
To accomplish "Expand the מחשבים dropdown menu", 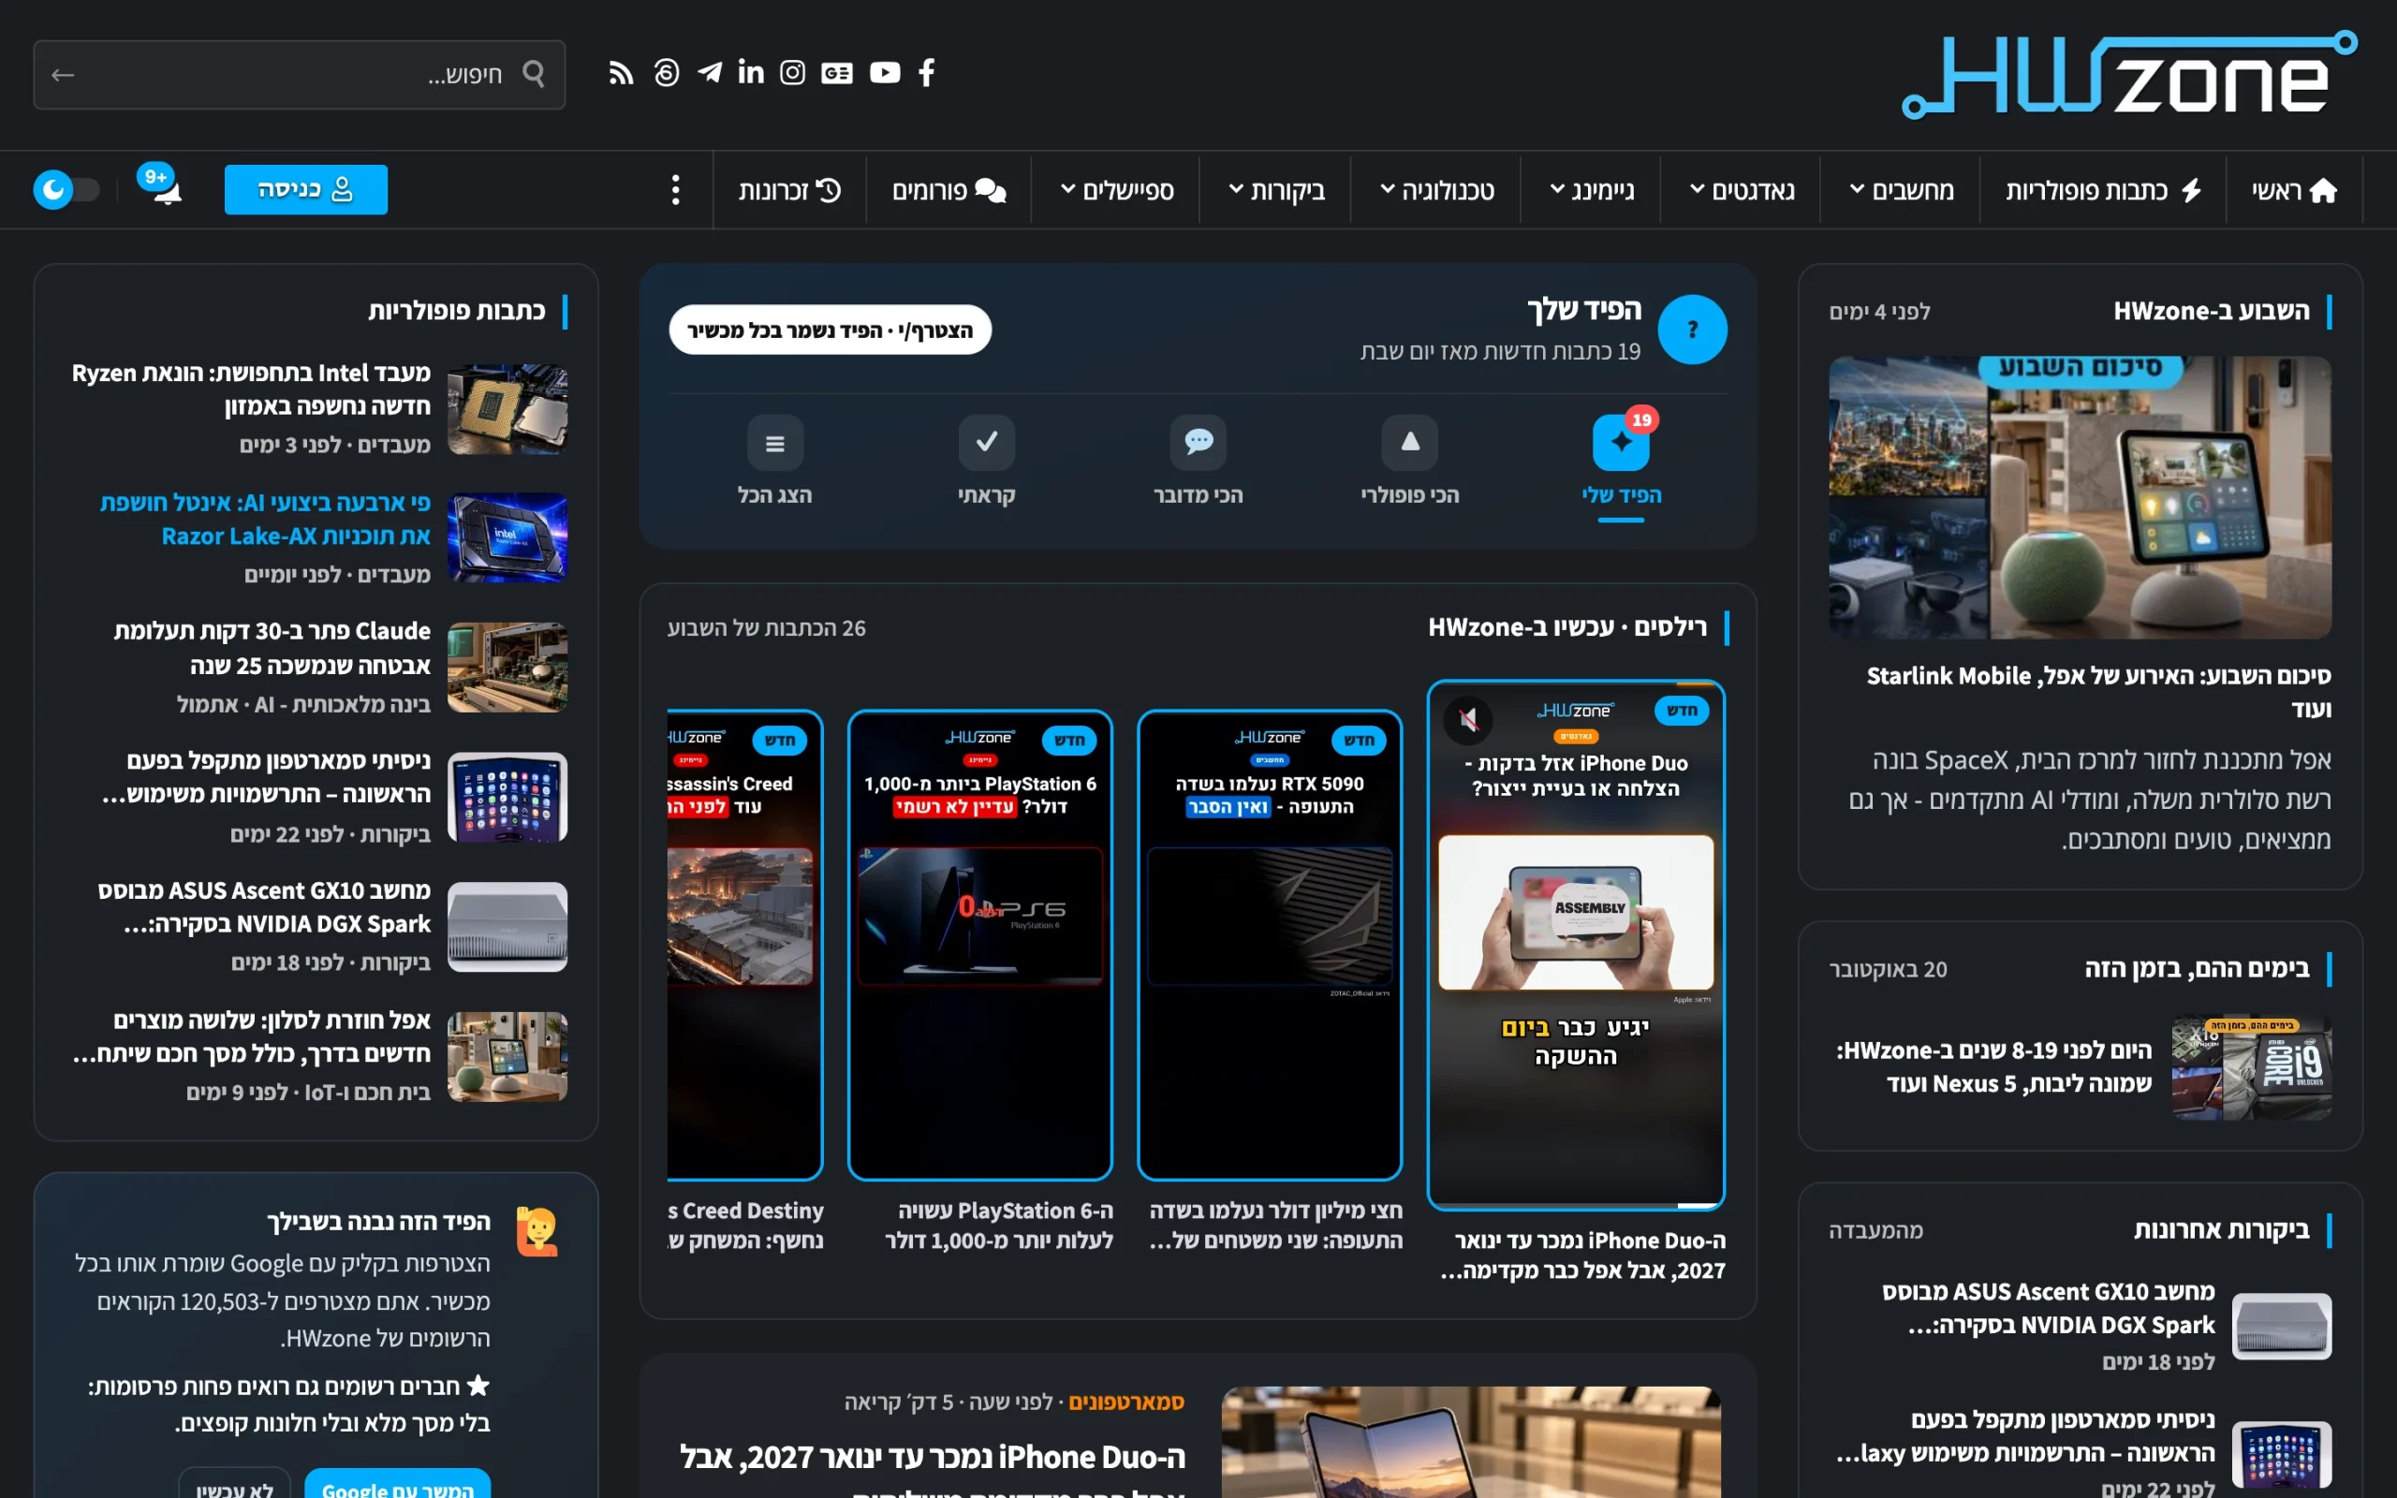I will tap(1901, 190).
